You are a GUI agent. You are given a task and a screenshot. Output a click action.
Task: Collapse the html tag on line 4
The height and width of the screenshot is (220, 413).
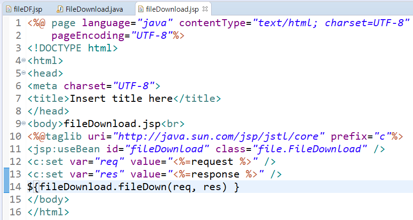point(23,60)
